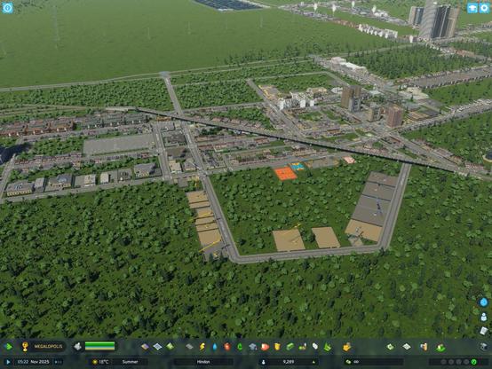Open the green Transportation Overview icon
Viewport: 492px width, 369px height.
(440, 347)
